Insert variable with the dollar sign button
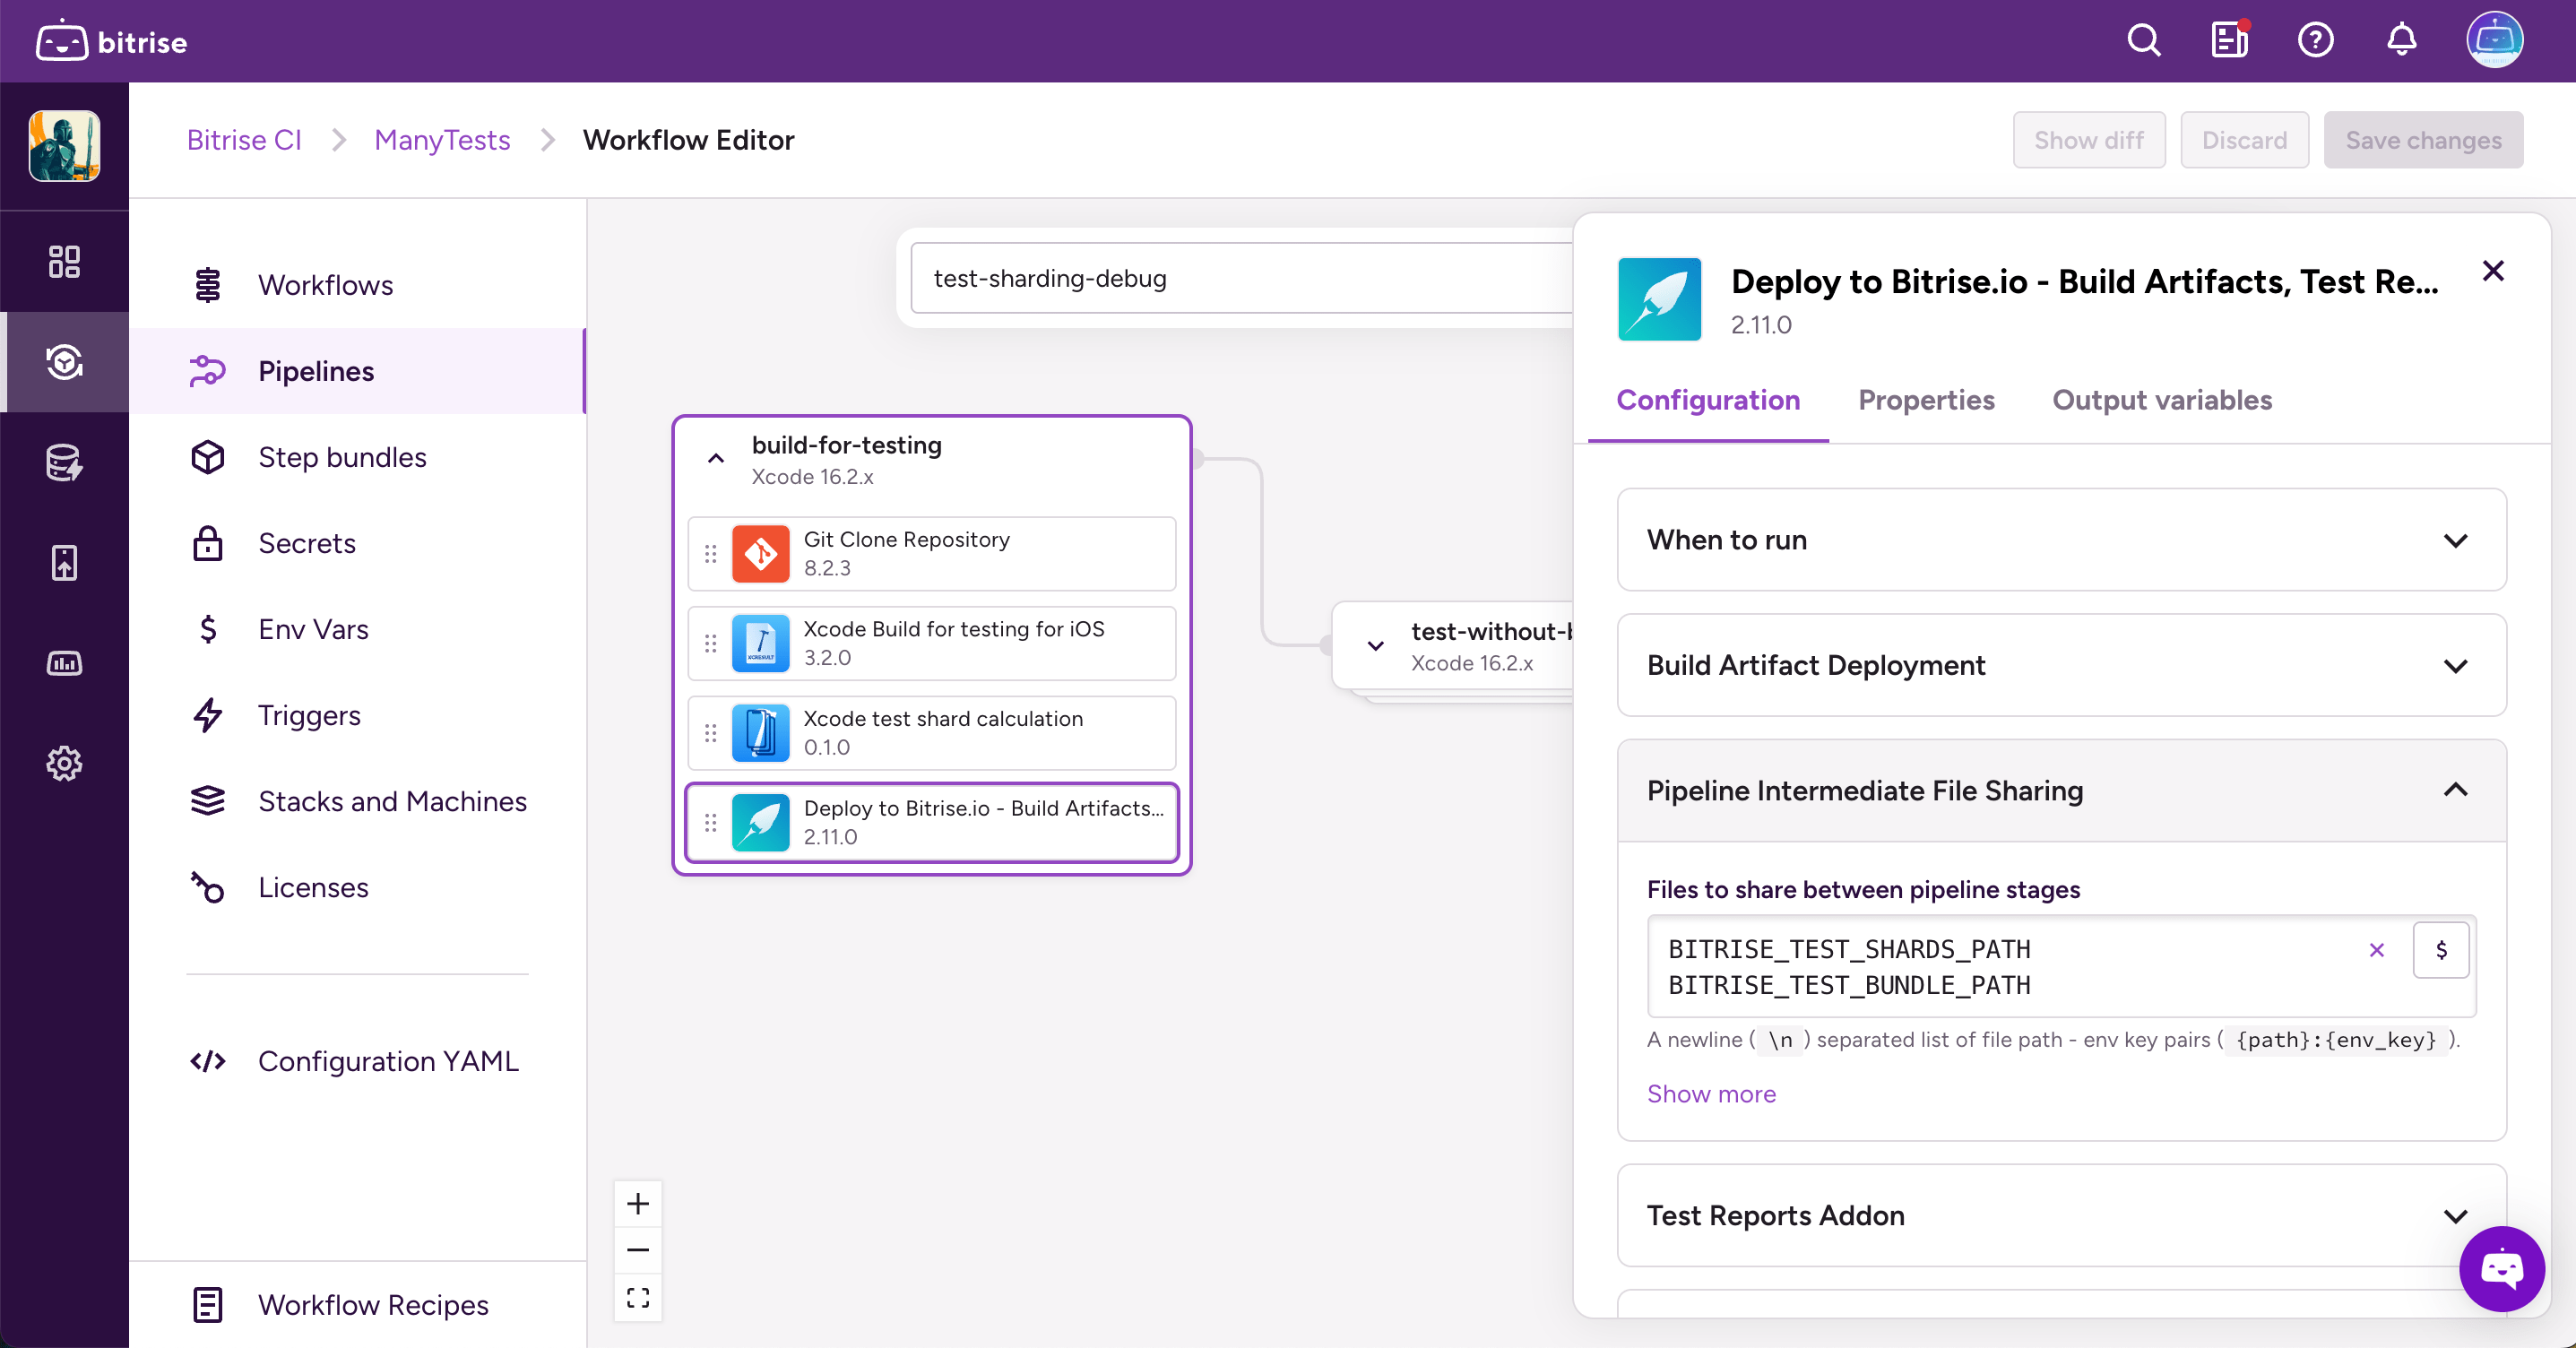 pyautogui.click(x=2441, y=950)
